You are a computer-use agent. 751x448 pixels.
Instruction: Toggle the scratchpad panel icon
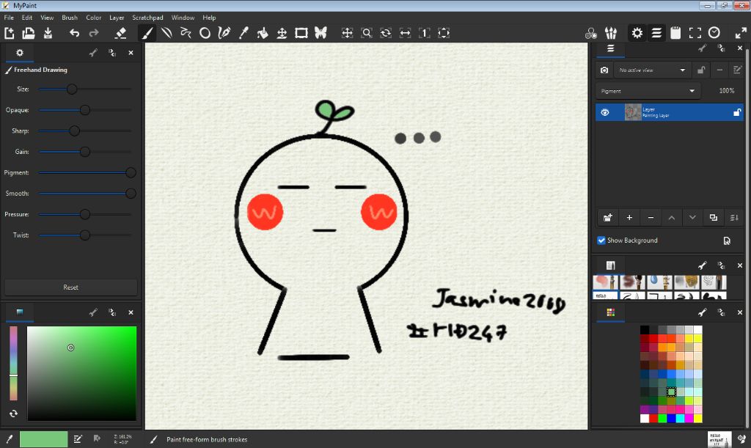click(x=675, y=33)
